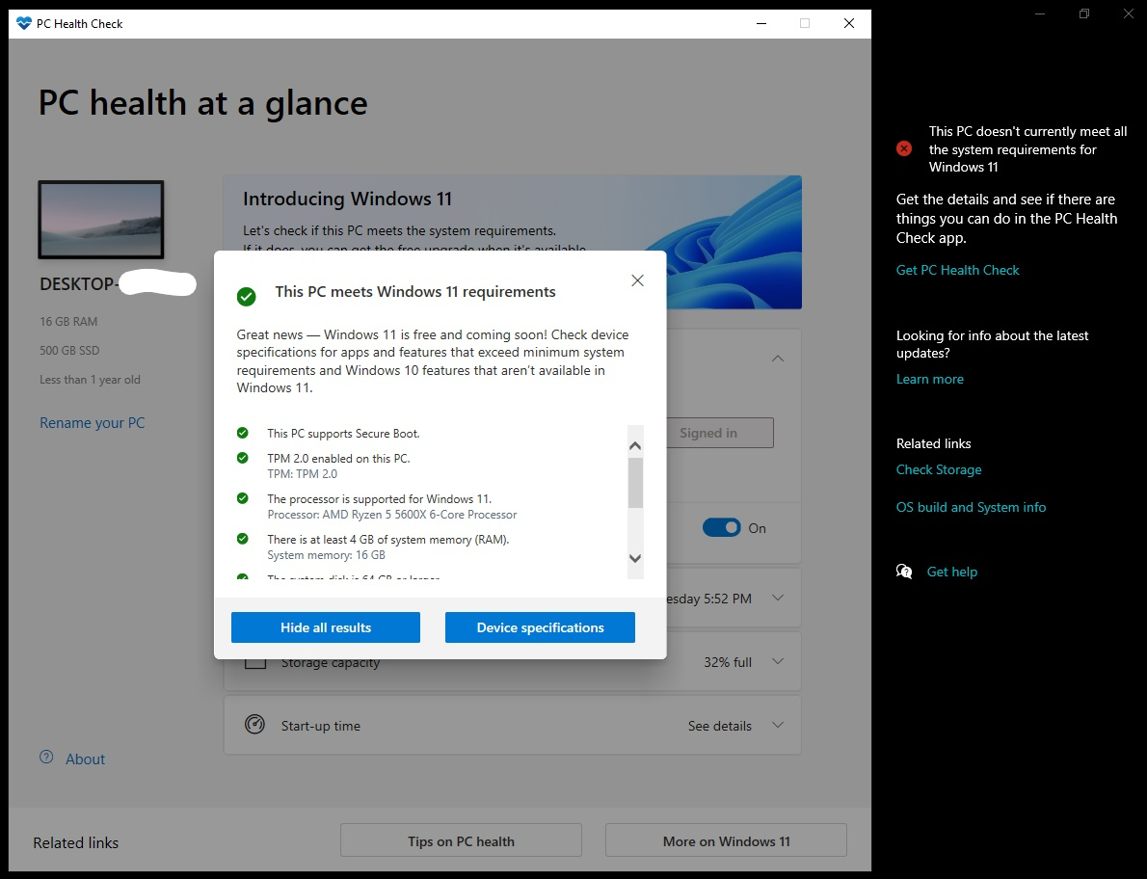Minimize the Settings window behind
The height and width of the screenshot is (879, 1147).
(1040, 13)
